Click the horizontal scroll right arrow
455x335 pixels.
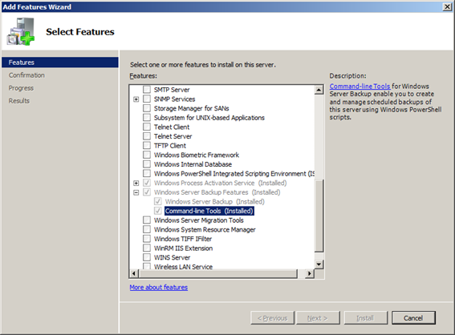click(x=310, y=273)
